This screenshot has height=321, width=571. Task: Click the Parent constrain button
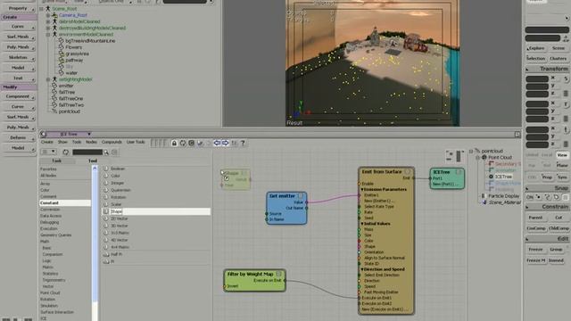pyautogui.click(x=535, y=218)
